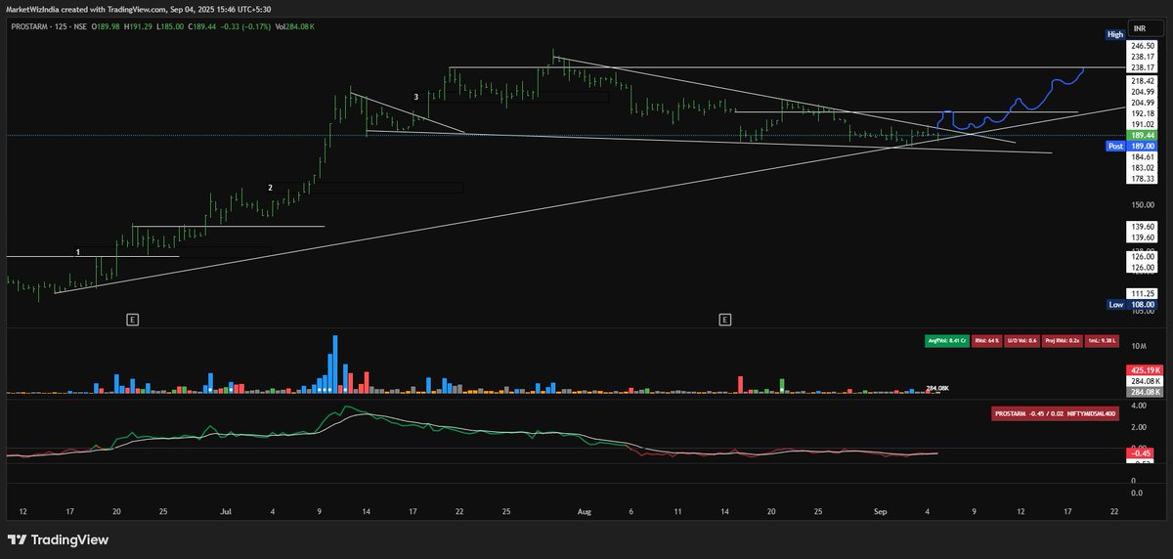Viewport: 1173px width, 559px height.
Task: Click the red 425.19K volume label
Action: pyautogui.click(x=1143, y=370)
